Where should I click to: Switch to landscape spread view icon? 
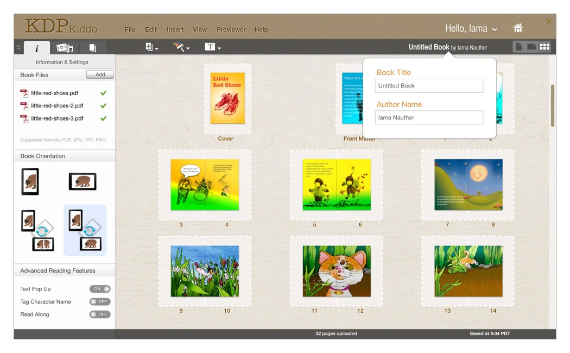531,47
